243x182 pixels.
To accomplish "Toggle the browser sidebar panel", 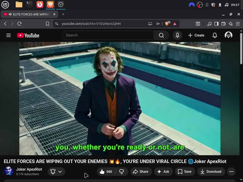I will [216, 24].
